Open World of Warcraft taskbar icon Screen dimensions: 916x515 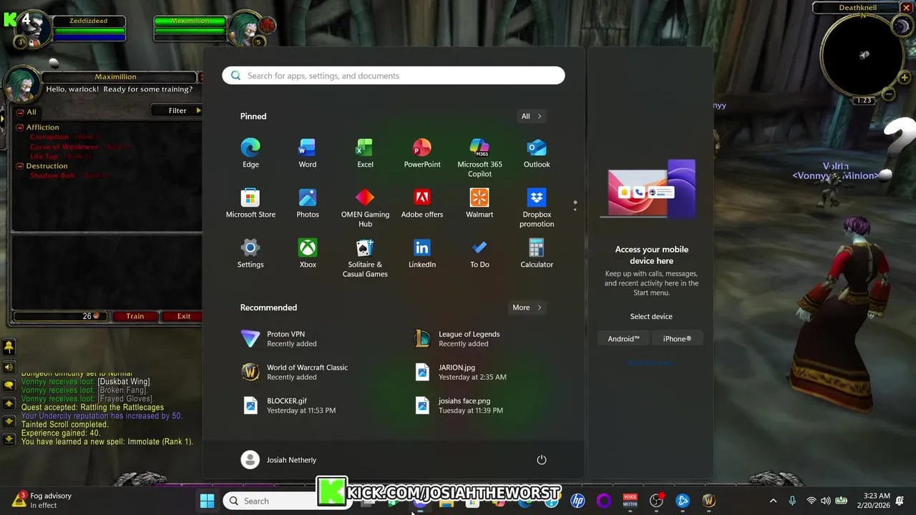708,501
